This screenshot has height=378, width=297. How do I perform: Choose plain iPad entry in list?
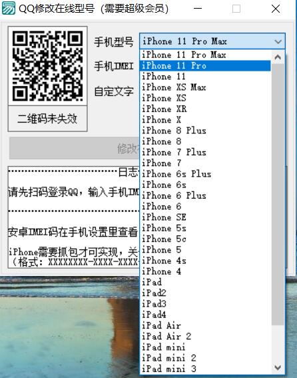pos(205,282)
